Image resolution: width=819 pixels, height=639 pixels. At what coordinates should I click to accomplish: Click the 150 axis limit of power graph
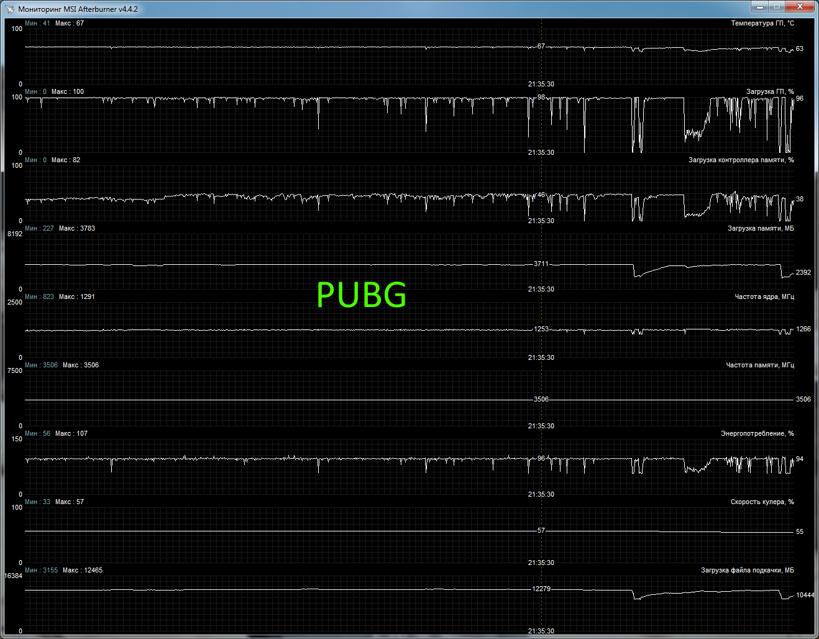pyautogui.click(x=17, y=439)
